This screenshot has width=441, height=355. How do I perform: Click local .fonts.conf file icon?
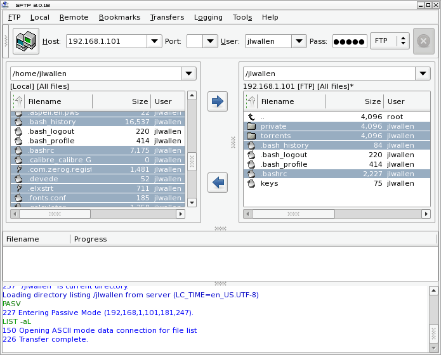pos(18,198)
